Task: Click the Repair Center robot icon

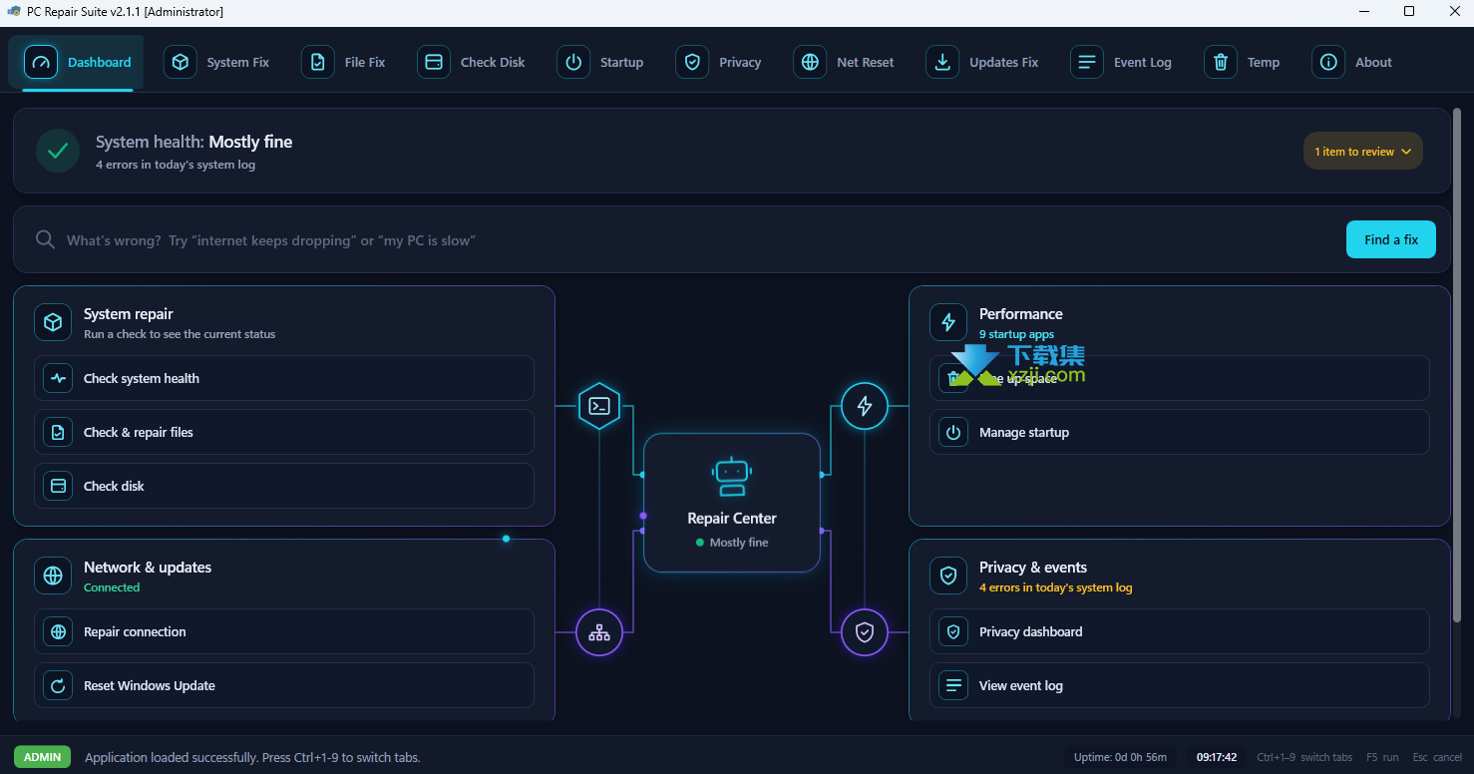Action: tap(732, 477)
